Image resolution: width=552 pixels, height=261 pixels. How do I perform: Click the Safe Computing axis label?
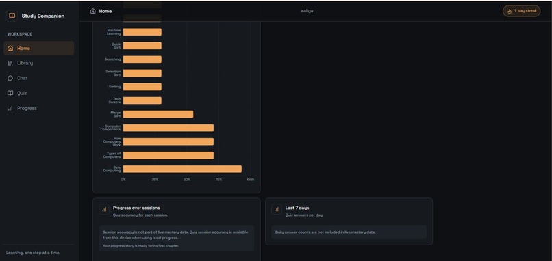click(x=112, y=169)
